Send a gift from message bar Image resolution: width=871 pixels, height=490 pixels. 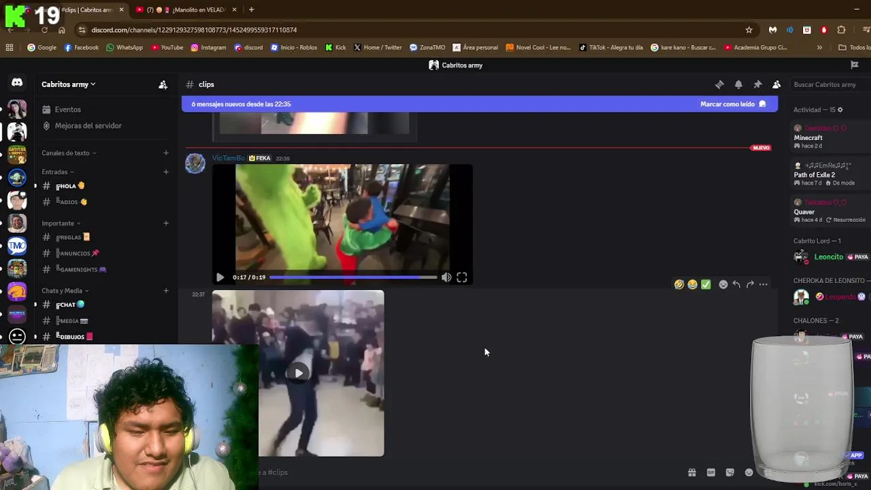tap(692, 472)
